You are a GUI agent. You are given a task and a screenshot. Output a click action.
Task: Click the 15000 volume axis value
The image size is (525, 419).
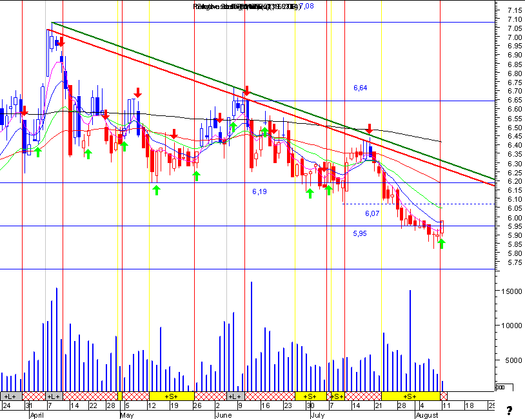511,291
